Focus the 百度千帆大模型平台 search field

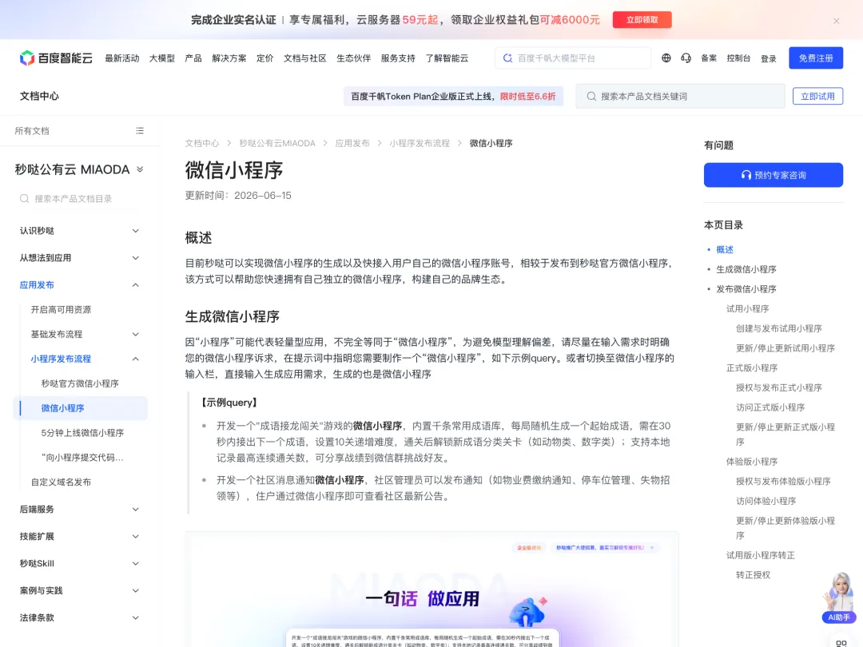pyautogui.click(x=573, y=58)
